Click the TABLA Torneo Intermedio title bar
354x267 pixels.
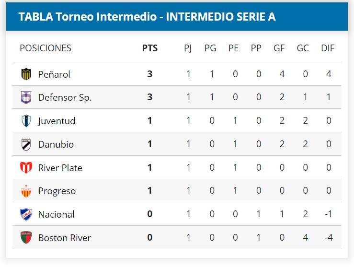(x=147, y=16)
